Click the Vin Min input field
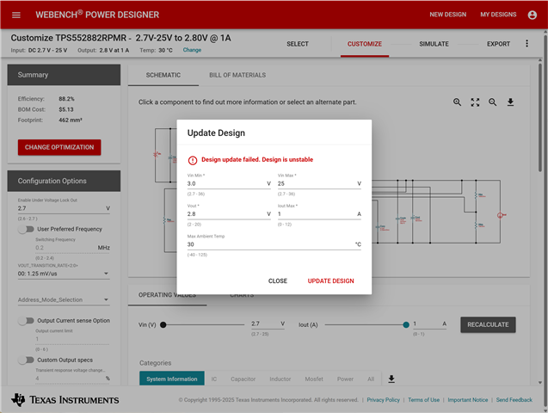Viewport: 548px width, 413px height. (x=229, y=183)
